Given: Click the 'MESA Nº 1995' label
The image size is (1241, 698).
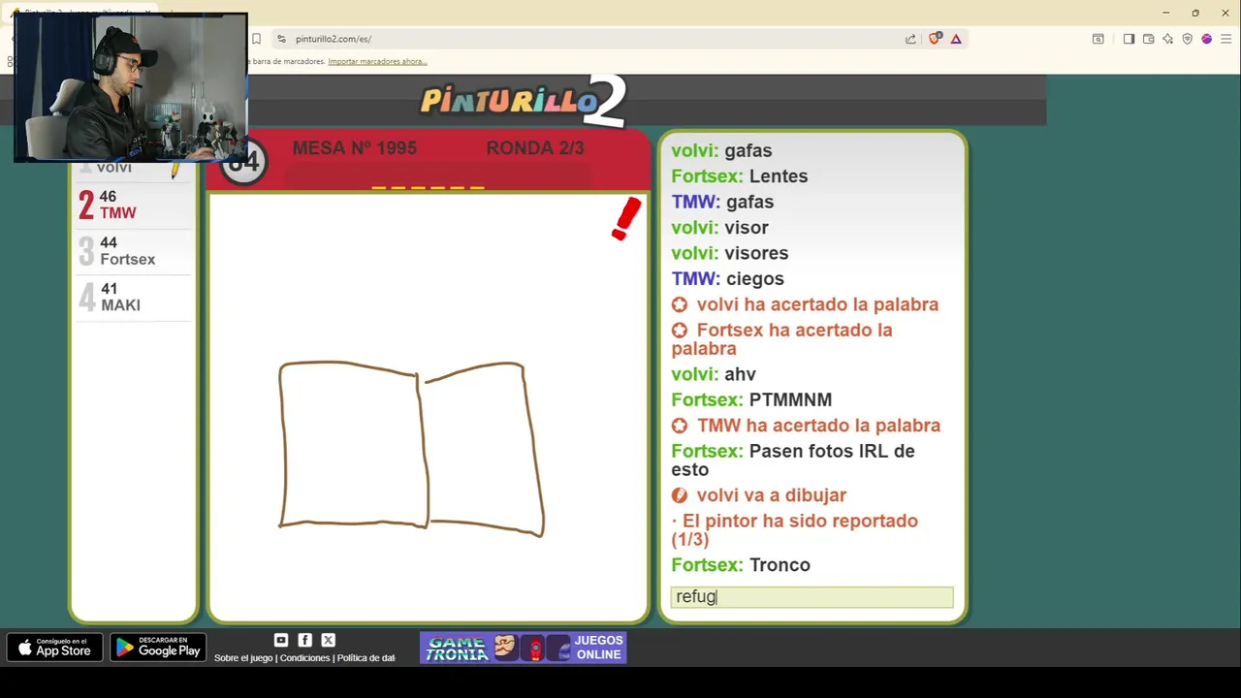Looking at the screenshot, I should point(354,148).
